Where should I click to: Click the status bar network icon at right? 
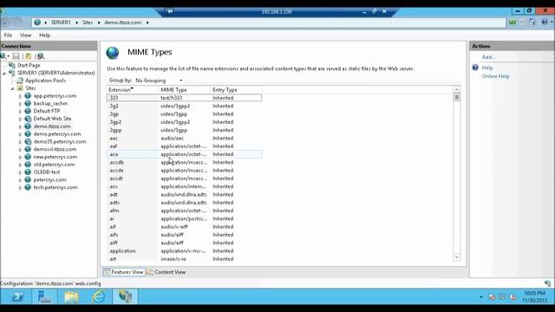(547, 283)
